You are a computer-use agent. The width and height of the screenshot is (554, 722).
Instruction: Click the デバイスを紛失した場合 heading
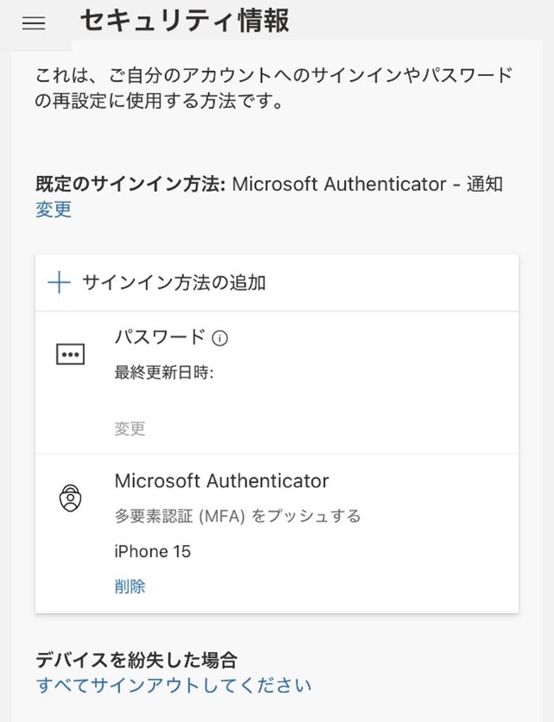pos(137,660)
